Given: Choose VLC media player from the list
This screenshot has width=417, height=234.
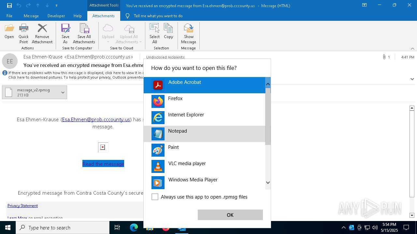Looking at the screenshot, I should [x=205, y=166].
